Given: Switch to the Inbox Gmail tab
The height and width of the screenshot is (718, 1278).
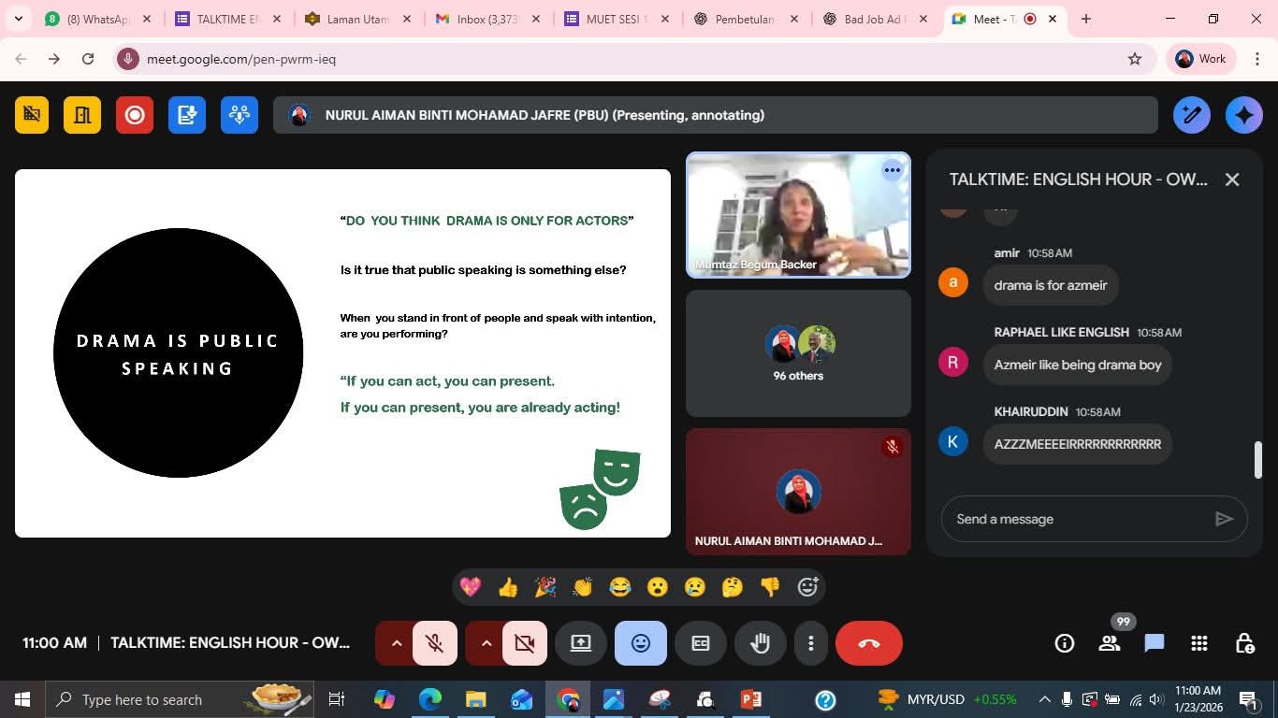Looking at the screenshot, I should click(484, 19).
